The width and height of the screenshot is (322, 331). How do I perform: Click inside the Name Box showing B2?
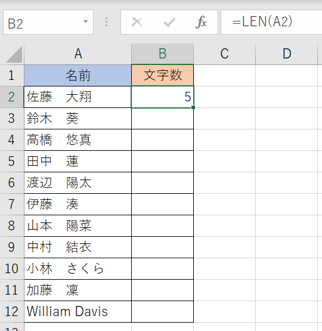pyautogui.click(x=48, y=22)
